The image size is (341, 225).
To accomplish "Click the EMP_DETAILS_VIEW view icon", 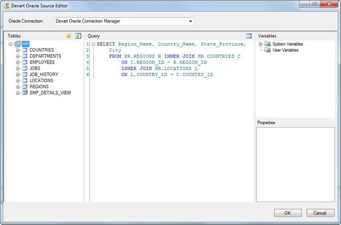I will coord(25,92).
